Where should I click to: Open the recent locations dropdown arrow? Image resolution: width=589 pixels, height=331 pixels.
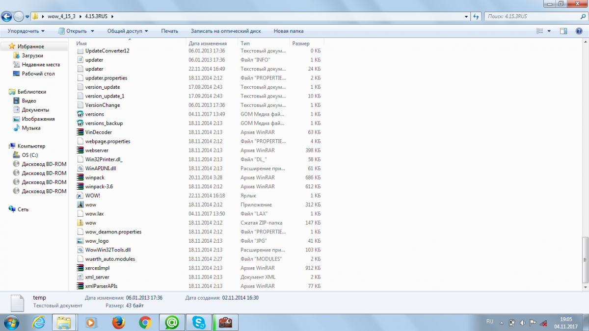coord(27,16)
